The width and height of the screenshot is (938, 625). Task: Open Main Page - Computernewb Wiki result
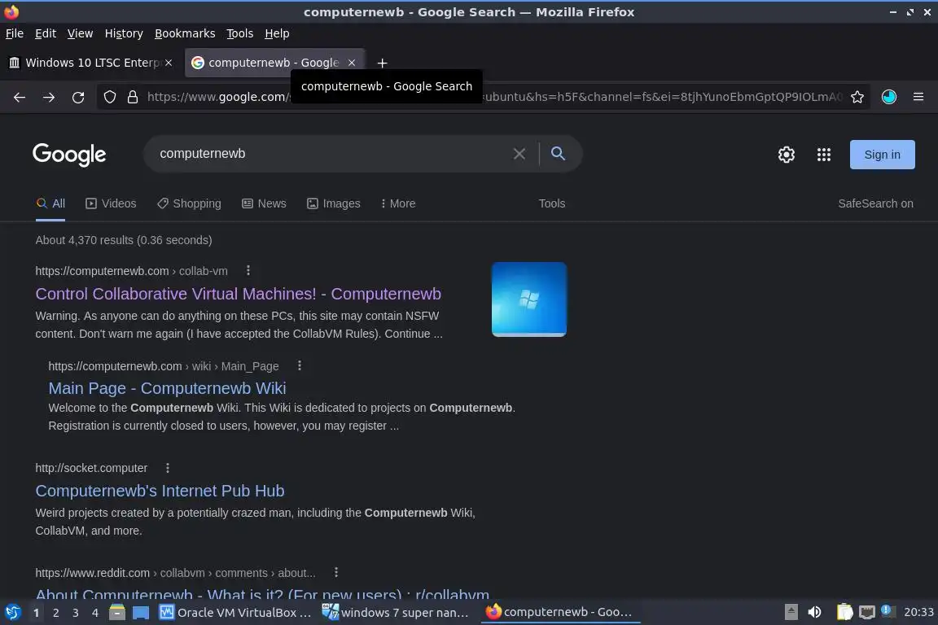167,388
